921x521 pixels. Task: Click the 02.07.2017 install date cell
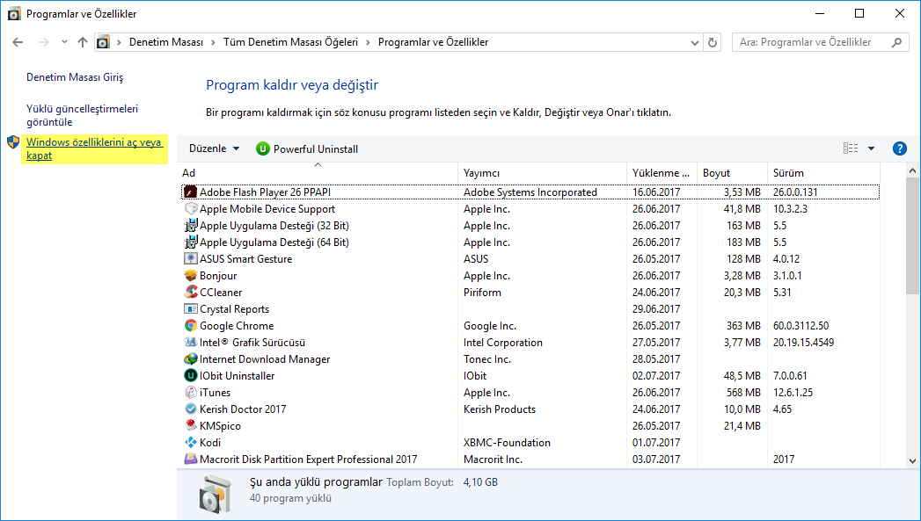pyautogui.click(x=656, y=375)
